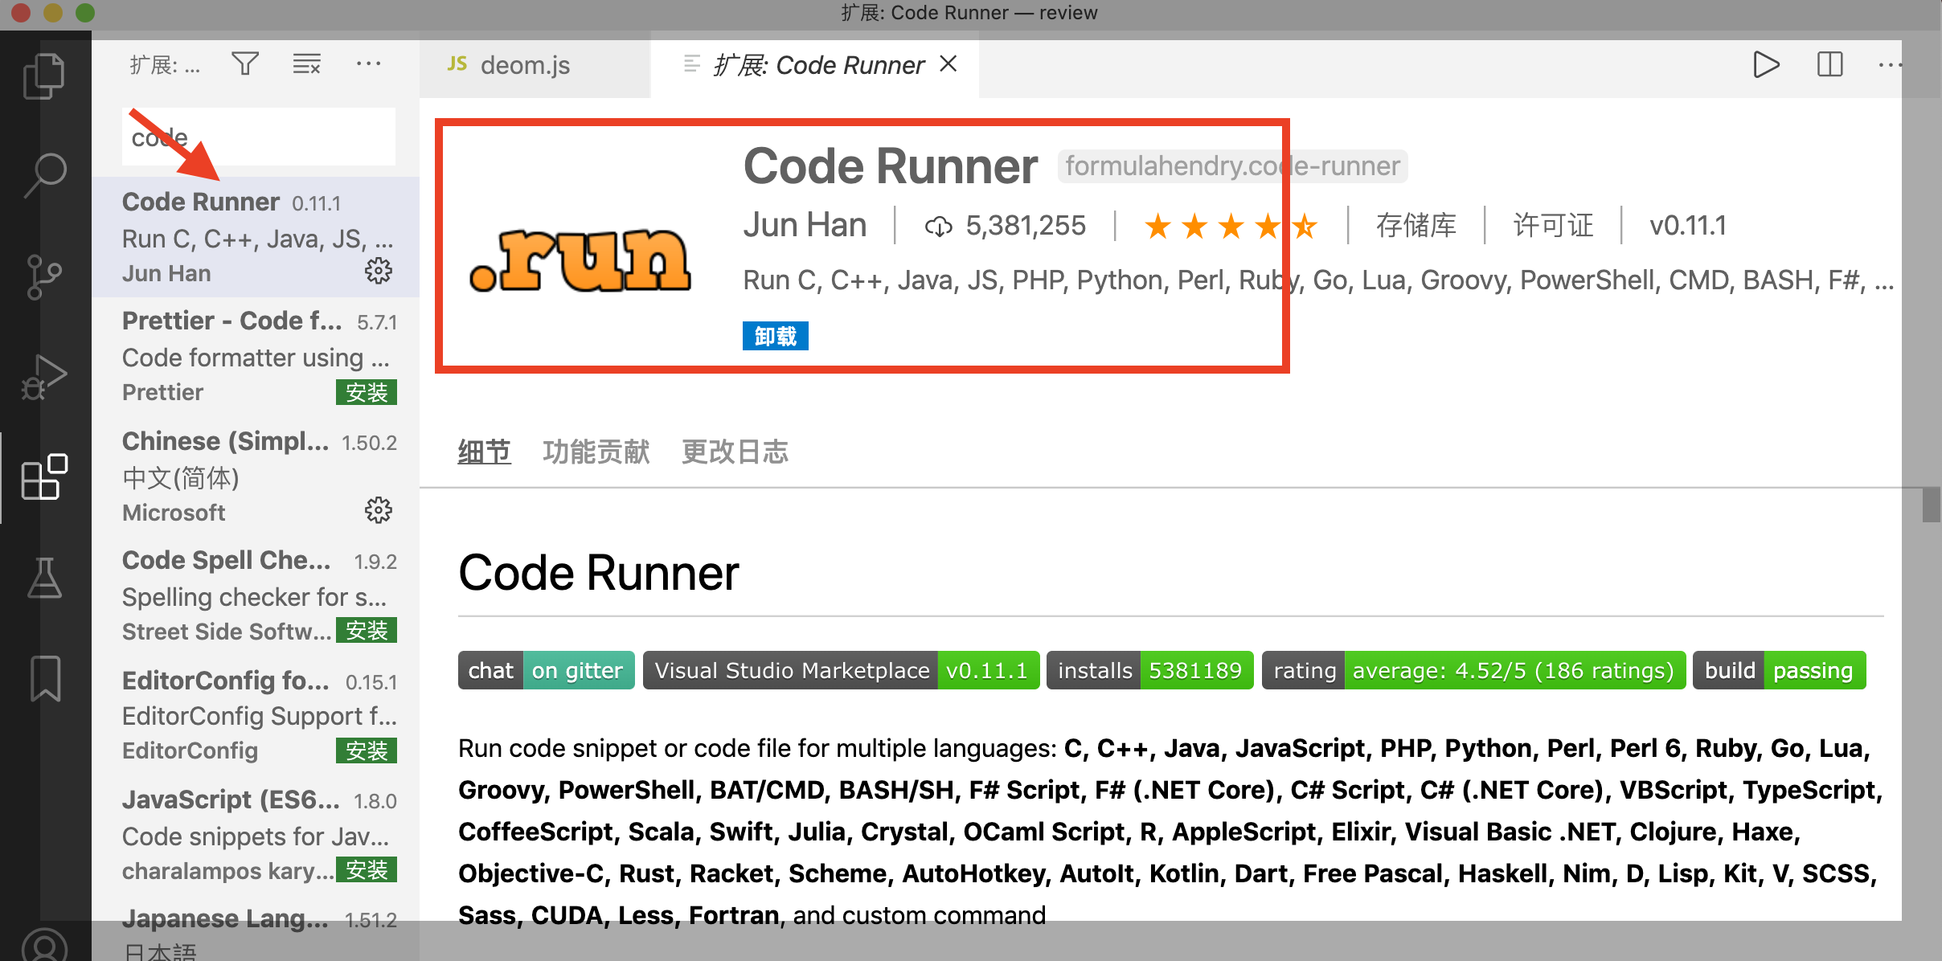Select the Code Runner extension tab
The height and width of the screenshot is (961, 1942).
(814, 65)
